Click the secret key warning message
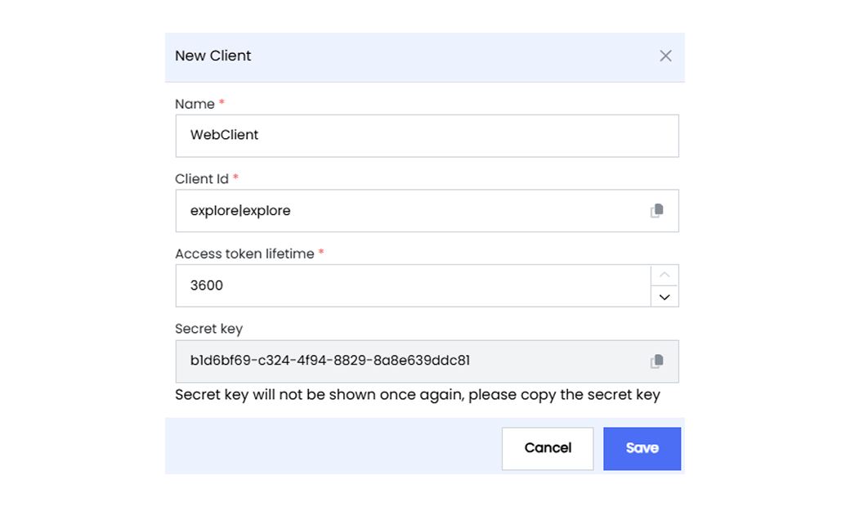 (418, 395)
